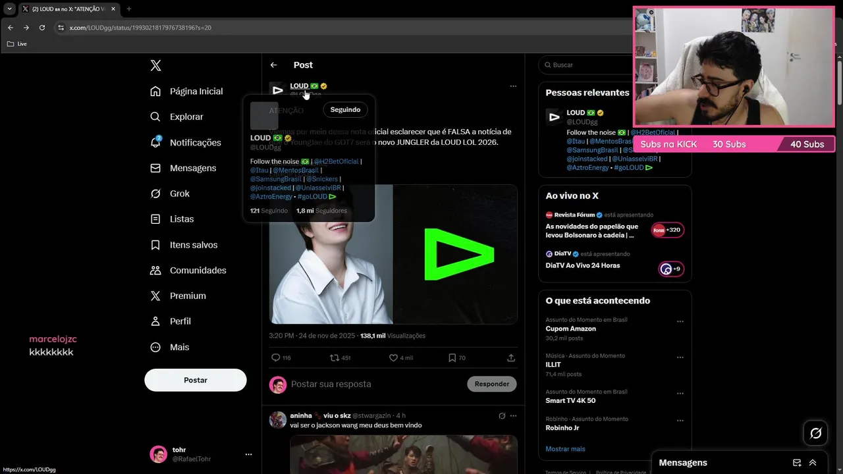
Task: Open @H2BetOficial link in hover card
Action: [336, 161]
